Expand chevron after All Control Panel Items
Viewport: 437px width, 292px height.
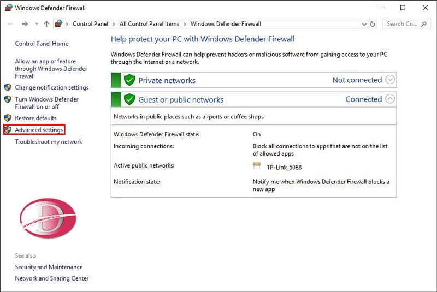click(x=185, y=24)
